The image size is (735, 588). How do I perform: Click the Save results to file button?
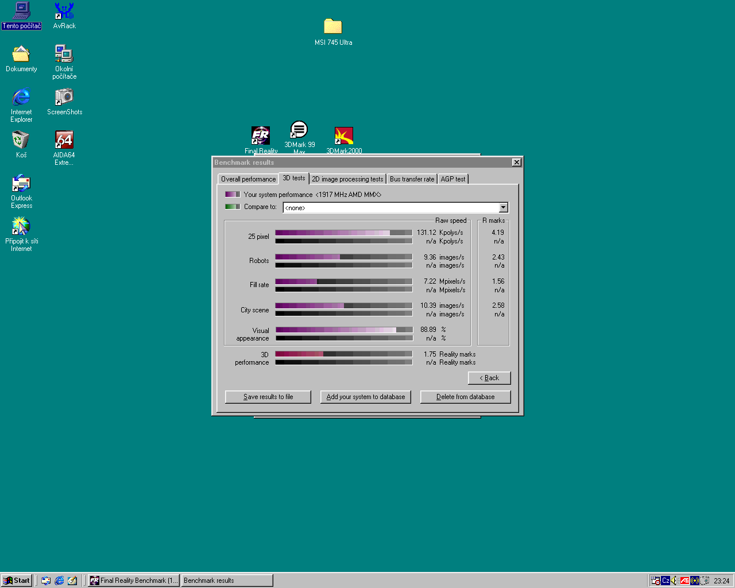(x=268, y=397)
